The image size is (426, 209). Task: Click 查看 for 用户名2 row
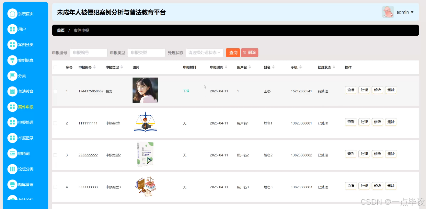tap(351, 154)
